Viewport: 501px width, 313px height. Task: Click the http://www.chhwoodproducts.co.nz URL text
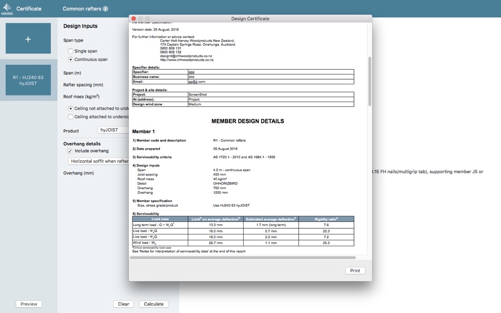pyautogui.click(x=187, y=60)
